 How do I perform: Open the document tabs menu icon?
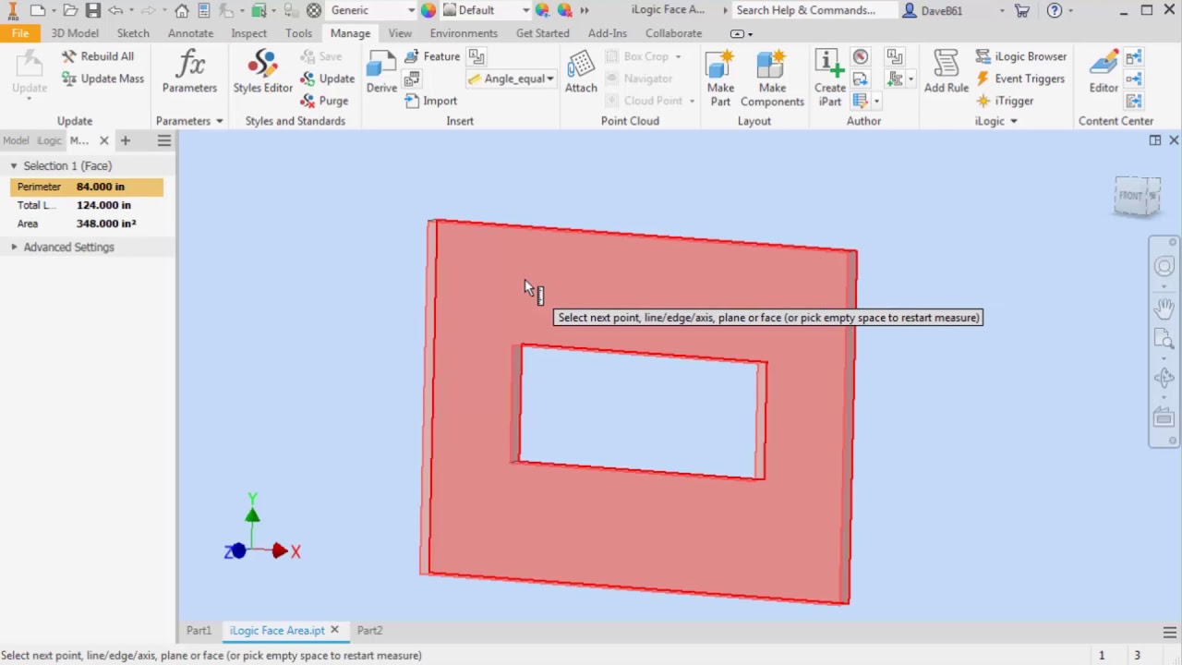pos(1169,632)
